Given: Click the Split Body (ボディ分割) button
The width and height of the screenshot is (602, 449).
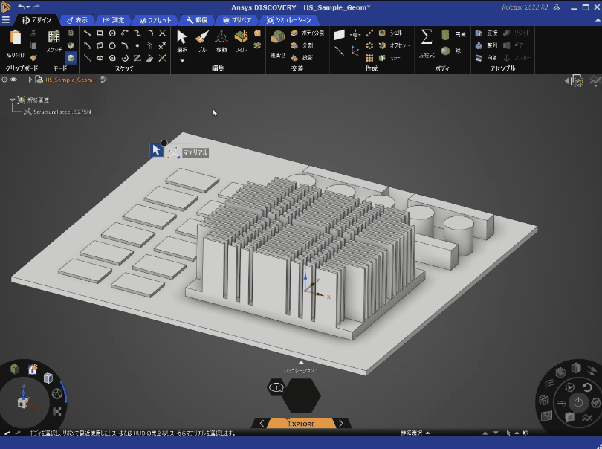Looking at the screenshot, I should tap(307, 33).
